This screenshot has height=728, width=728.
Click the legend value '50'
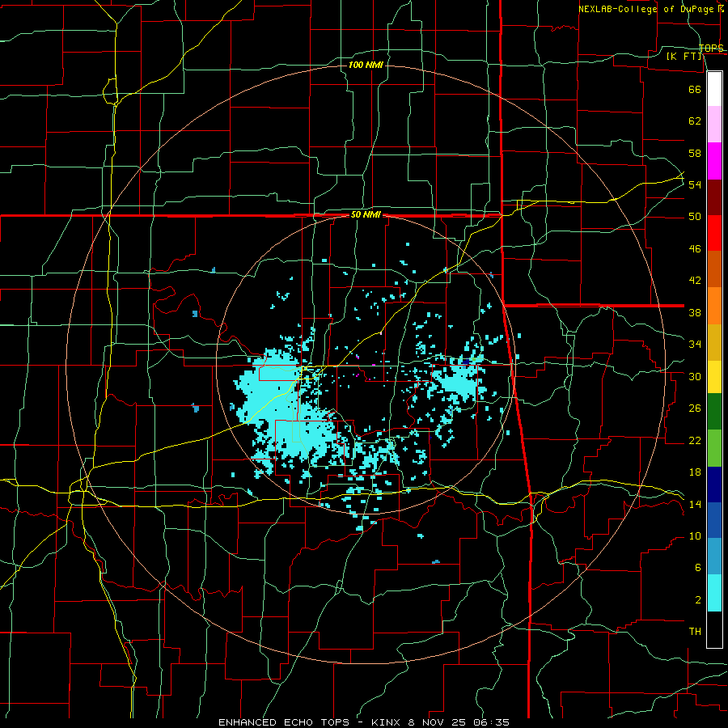[695, 217]
